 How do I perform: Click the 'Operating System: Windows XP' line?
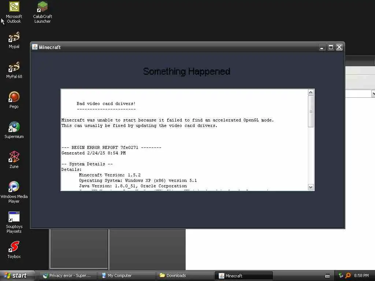point(138,180)
